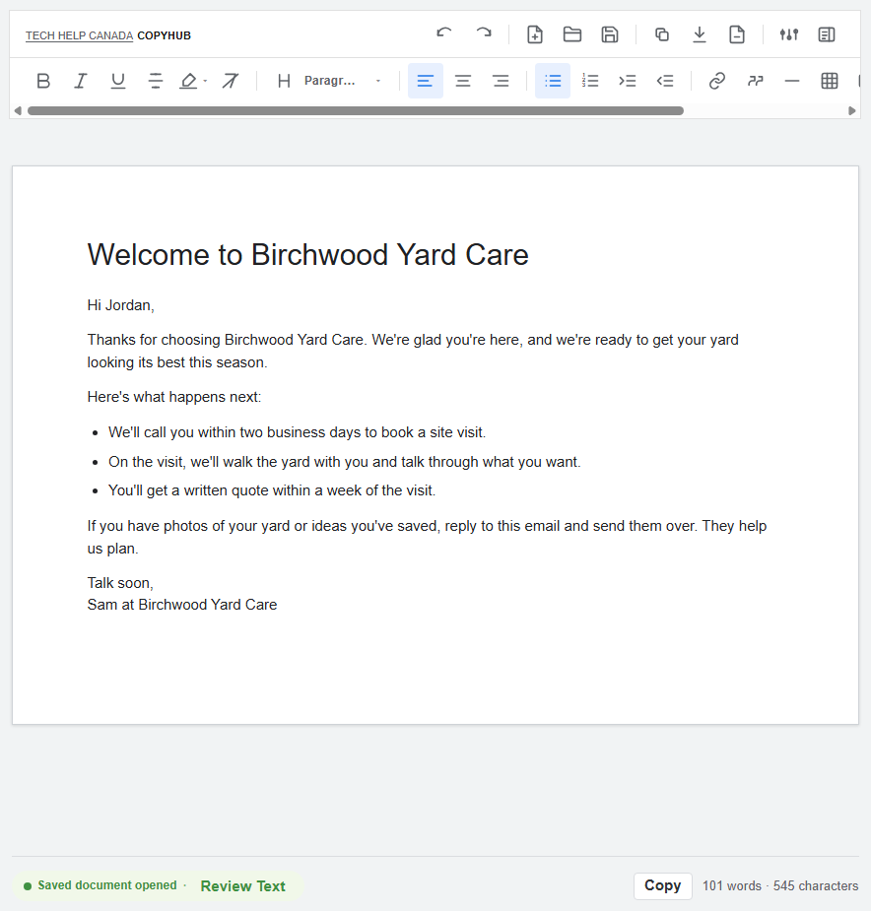Toggle the numbered list
Viewport: 871px width, 911px height.
click(590, 81)
